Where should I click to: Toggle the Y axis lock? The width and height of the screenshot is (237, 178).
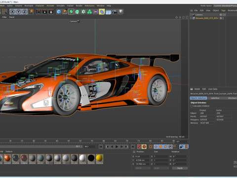(19, 12)
